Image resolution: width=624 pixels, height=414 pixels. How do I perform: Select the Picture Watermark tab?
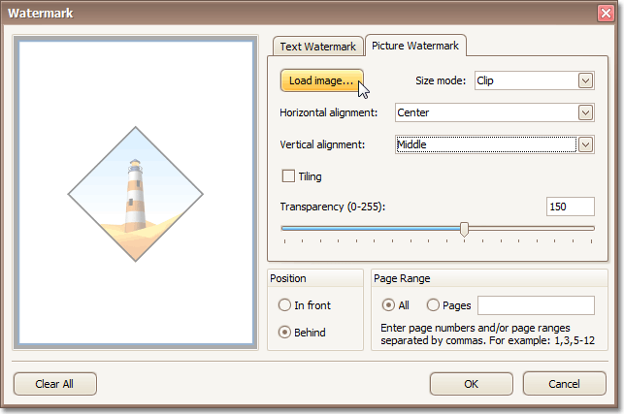[x=416, y=46]
